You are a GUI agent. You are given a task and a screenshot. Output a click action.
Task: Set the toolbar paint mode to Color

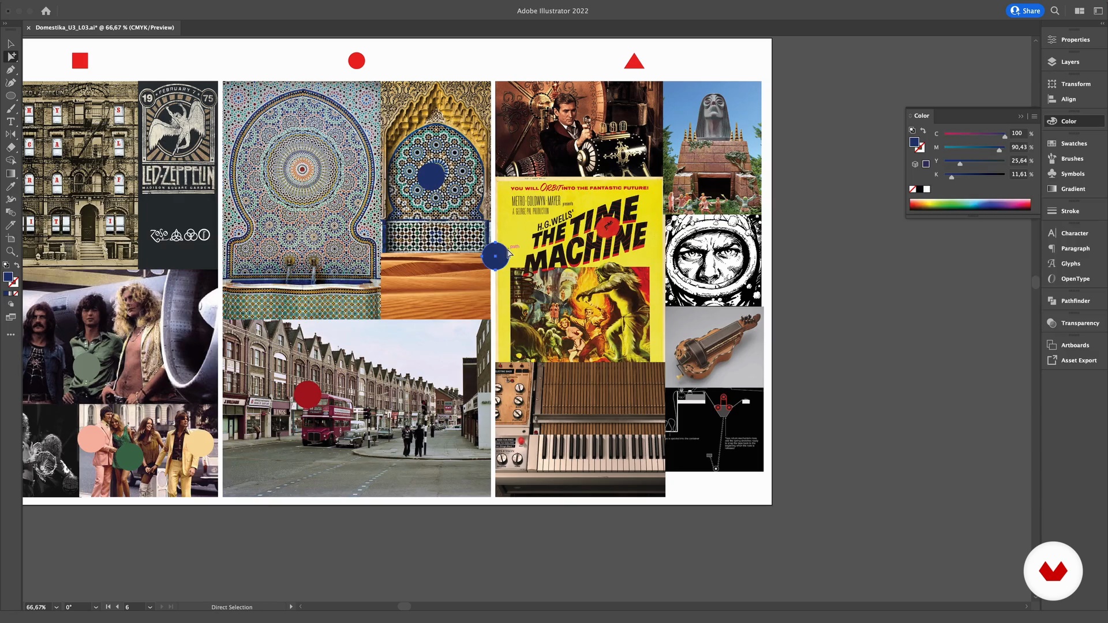(x=6, y=294)
